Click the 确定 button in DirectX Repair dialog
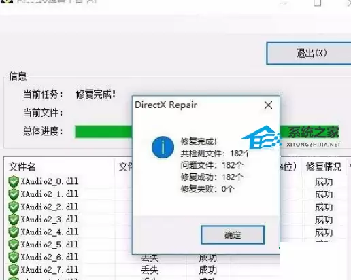This screenshot has width=351, height=280. [233, 235]
